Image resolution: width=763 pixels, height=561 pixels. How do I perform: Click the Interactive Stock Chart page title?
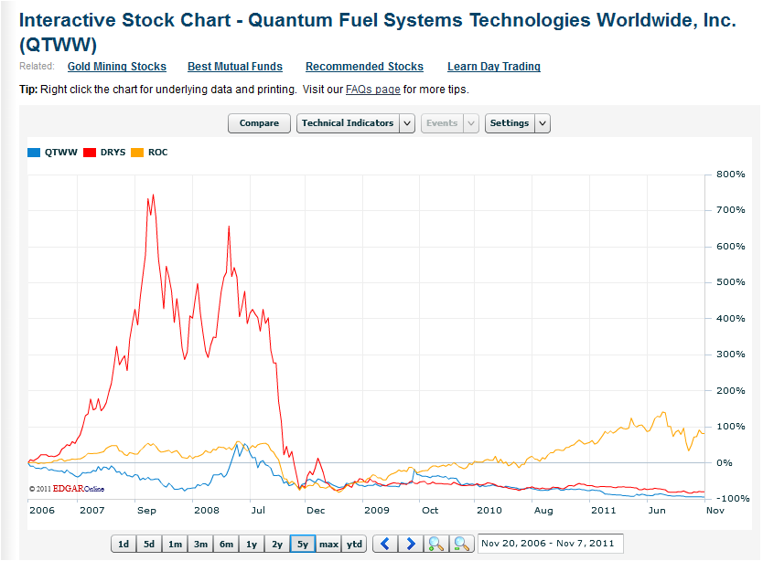point(378,33)
